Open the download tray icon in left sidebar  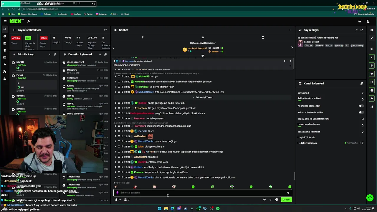[x=4, y=79]
